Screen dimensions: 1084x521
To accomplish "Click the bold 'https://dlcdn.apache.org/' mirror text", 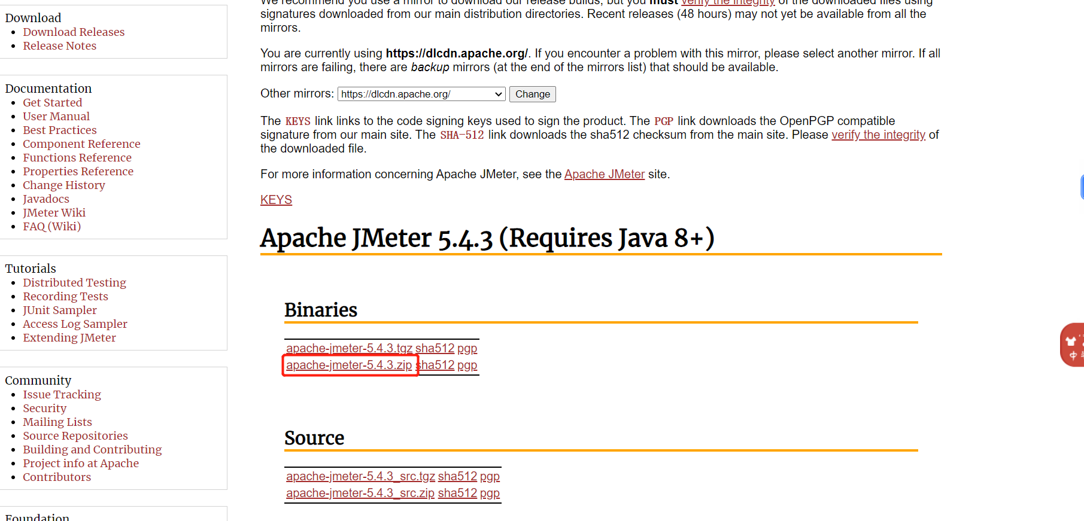I will [x=457, y=53].
